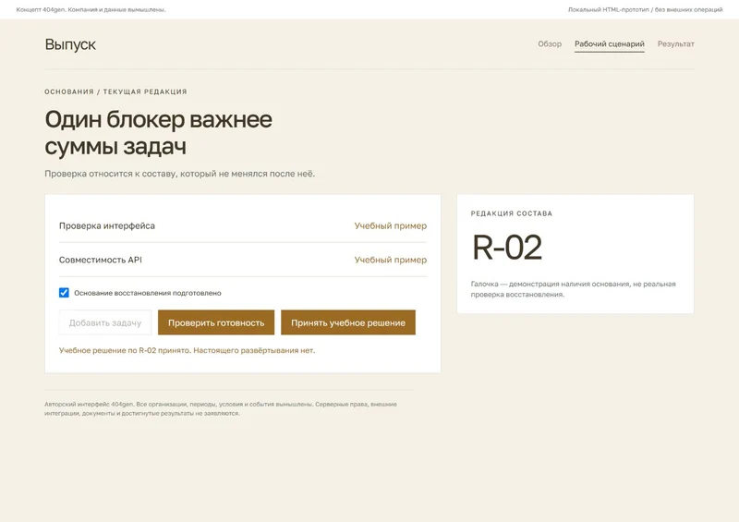Select the Совместимость API row label
The height and width of the screenshot is (522, 739).
[101, 260]
